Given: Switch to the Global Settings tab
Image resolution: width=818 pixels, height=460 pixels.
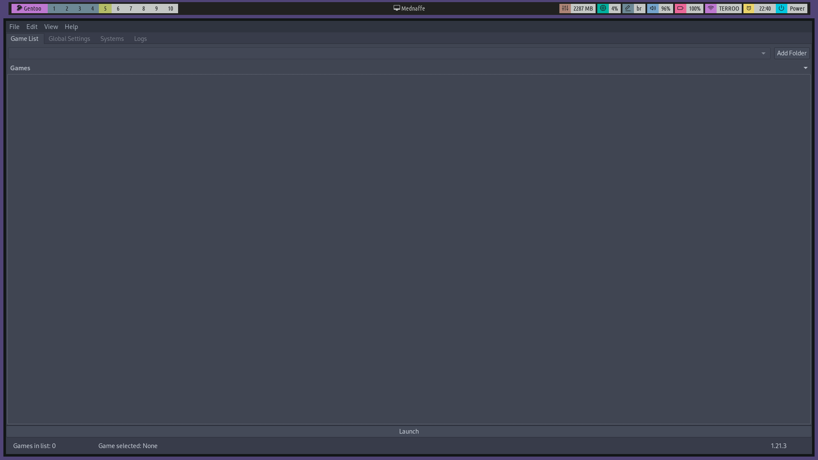Looking at the screenshot, I should (x=69, y=39).
